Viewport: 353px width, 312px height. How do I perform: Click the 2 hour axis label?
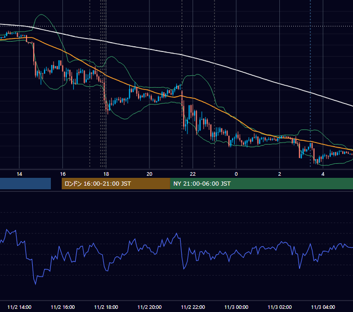pyautogui.click(x=280, y=174)
